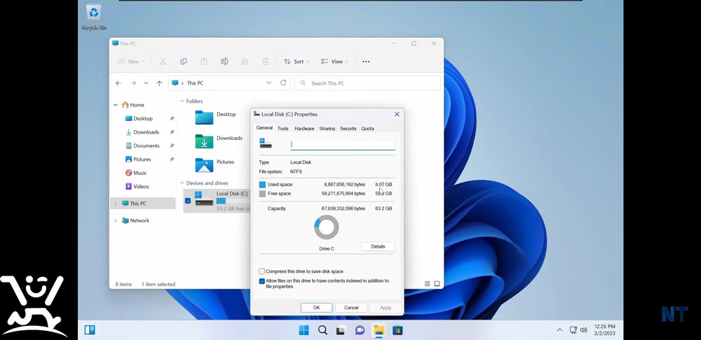Screen dimensions: 701x340
Task: Open the View dropdown menu
Action: click(x=334, y=62)
